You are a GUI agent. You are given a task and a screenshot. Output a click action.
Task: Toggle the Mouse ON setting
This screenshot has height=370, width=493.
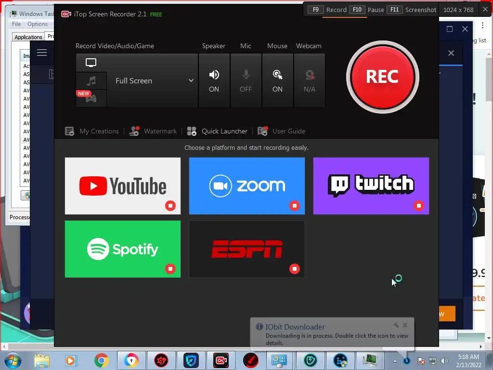pos(277,80)
